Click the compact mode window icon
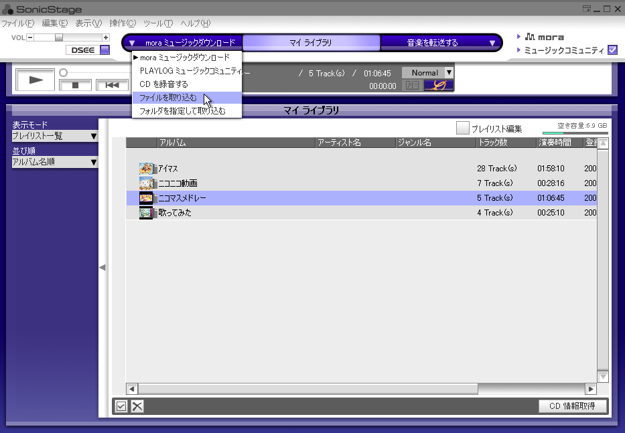The height and width of the screenshot is (433, 625). click(x=587, y=9)
